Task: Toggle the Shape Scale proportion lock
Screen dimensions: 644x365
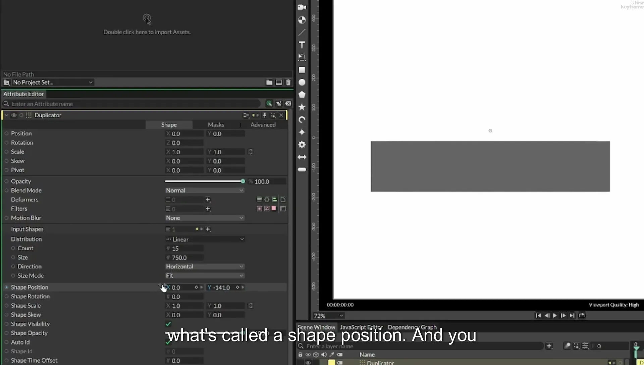Action: coord(251,306)
